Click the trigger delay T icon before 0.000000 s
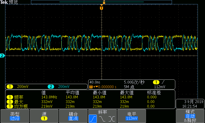Viewport: 205px width, 123px height. click(x=91, y=87)
